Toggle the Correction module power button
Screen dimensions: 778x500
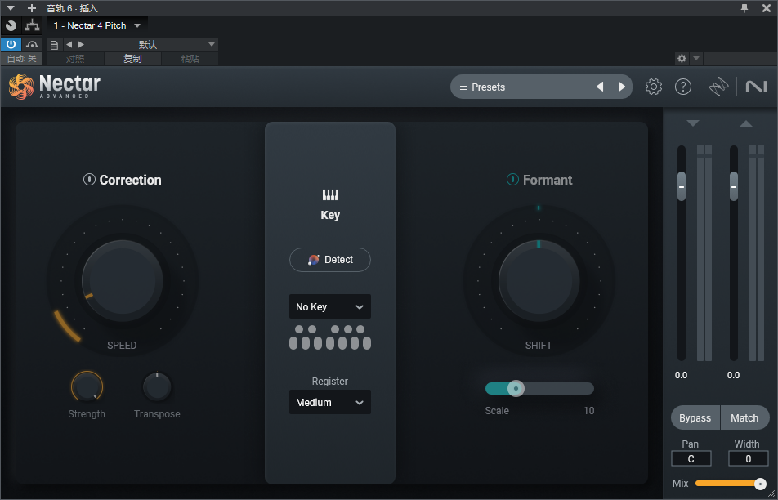[89, 180]
